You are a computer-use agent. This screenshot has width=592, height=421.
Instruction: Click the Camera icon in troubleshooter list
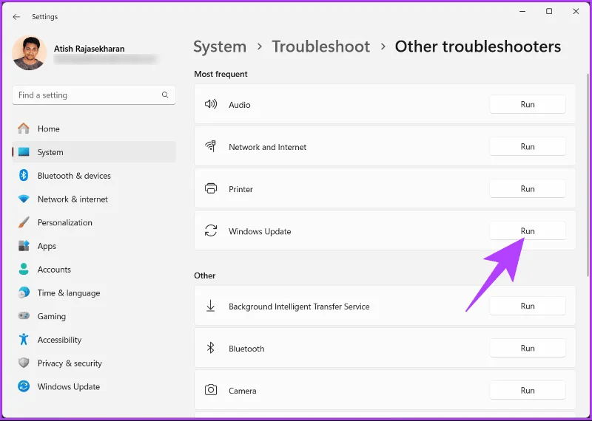click(x=211, y=390)
